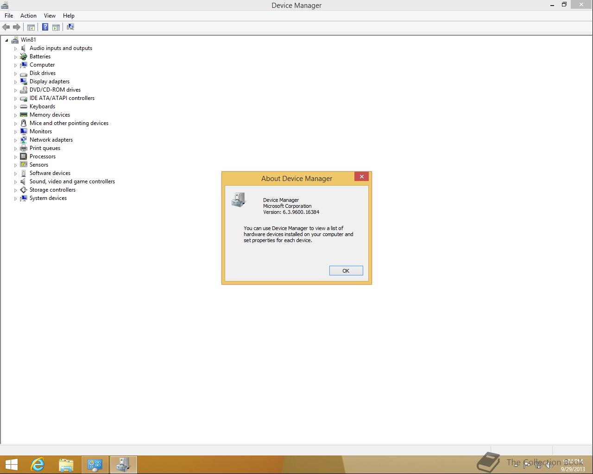Select the Storage controllers label
Image resolution: width=593 pixels, height=474 pixels.
pyautogui.click(x=52, y=190)
